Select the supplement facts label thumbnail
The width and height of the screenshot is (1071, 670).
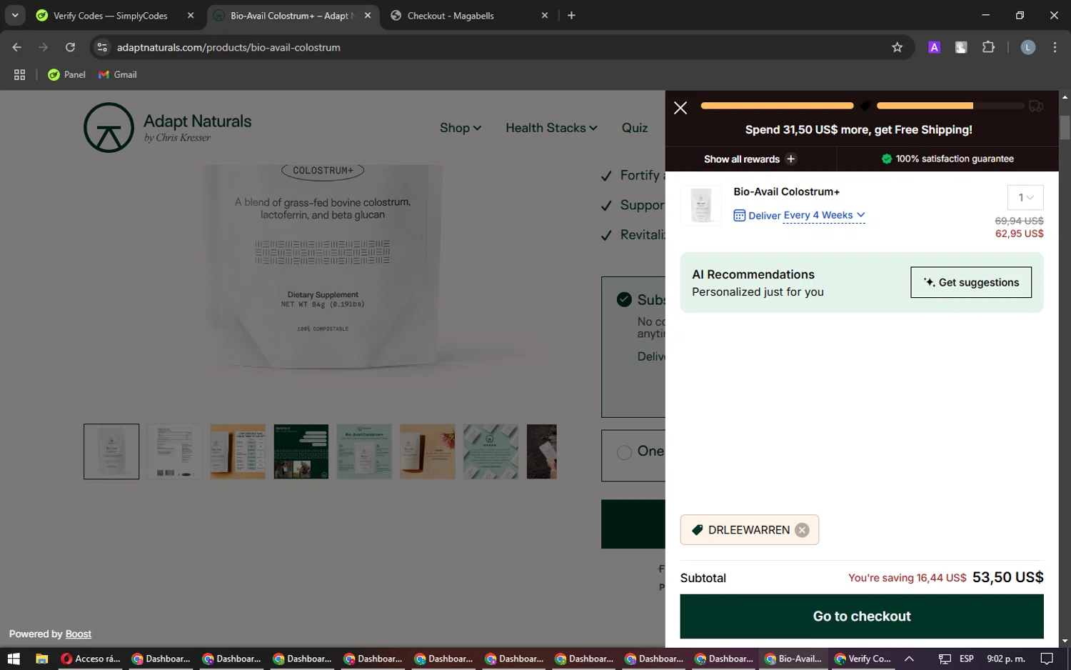pyautogui.click(x=174, y=451)
